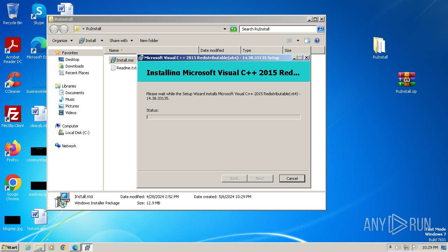
Task: Select Downloads under Favorites
Action: point(75,66)
